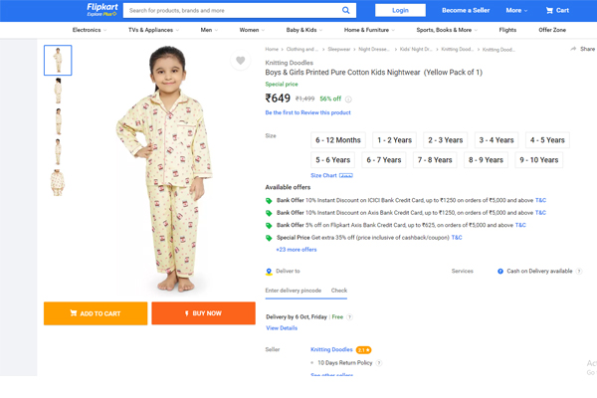The height and width of the screenshot is (398, 597).
Task: Select size 6 - 12 Months
Action: point(338,140)
